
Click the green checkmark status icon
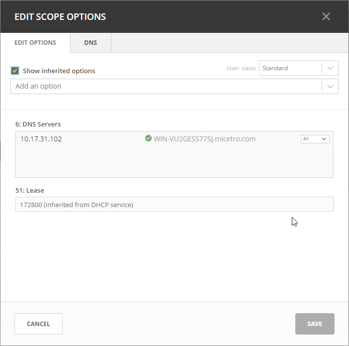point(148,138)
